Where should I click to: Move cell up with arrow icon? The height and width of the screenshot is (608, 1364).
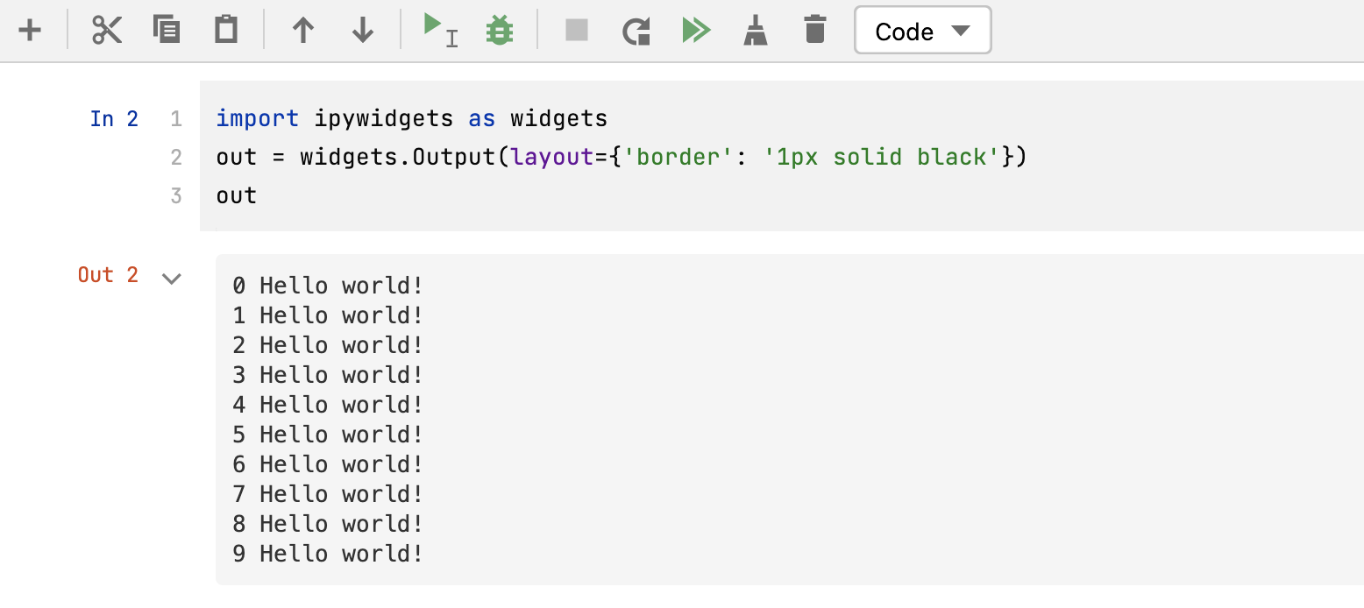[x=303, y=31]
